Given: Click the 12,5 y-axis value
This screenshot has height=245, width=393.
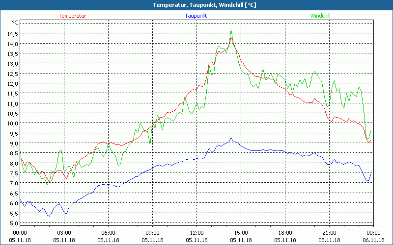Looking at the screenshot, I should click(13, 73).
